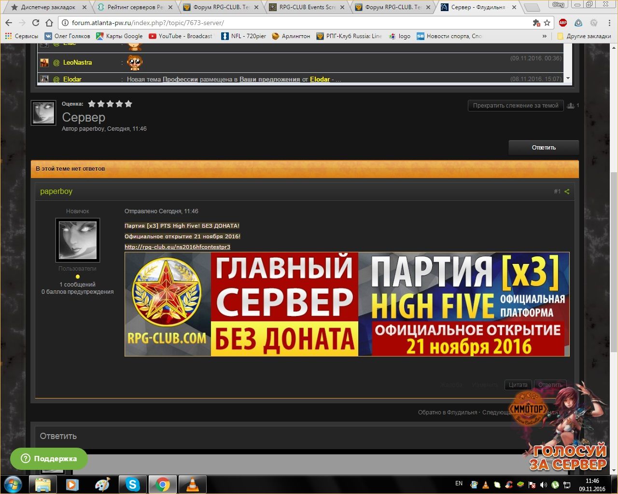Go back via Обратно в Флудильня link
618x494 pixels.
(448, 412)
